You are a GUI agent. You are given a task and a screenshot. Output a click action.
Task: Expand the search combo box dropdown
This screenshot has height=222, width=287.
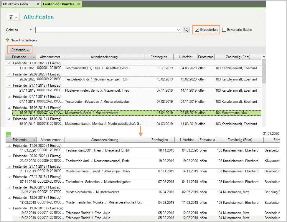point(178,30)
